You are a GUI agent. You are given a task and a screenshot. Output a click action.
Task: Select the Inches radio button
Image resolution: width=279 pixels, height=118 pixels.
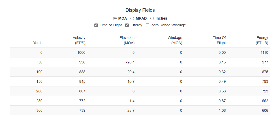tap(152, 19)
